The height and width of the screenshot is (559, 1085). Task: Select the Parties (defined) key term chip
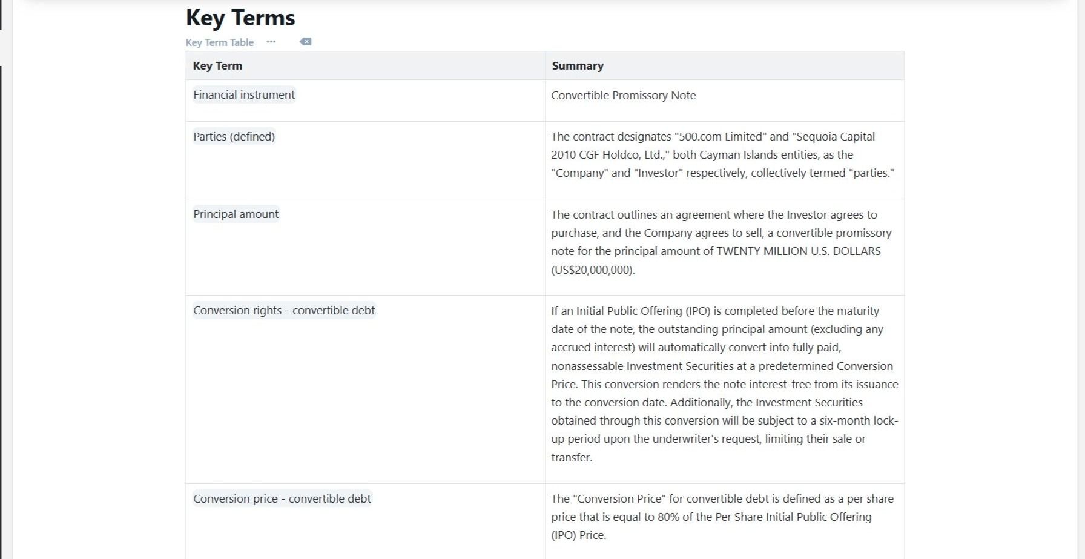234,136
